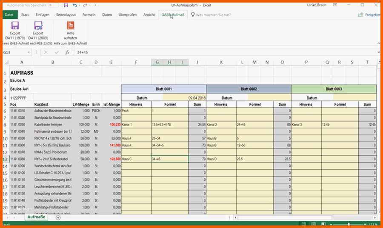Image resolution: width=383 pixels, height=228 pixels.
Task: Click the Redo arrow icon
Action: point(85,5)
